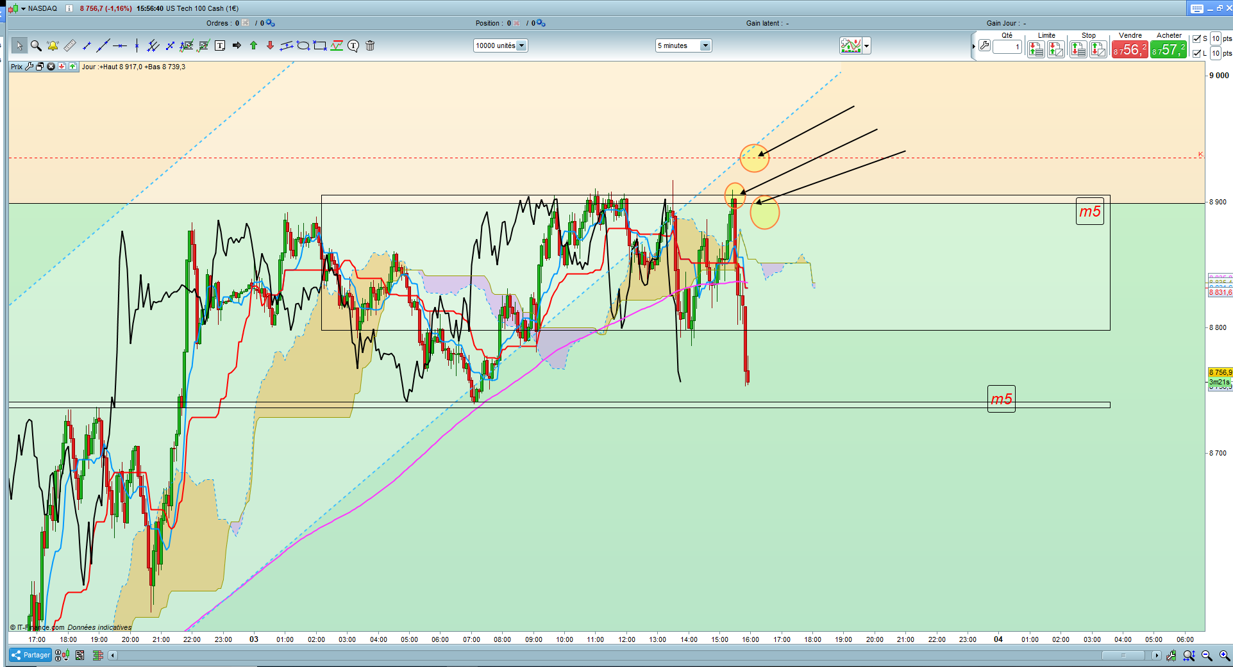1233x667 pixels.
Task: Click the yellow 8 756,9 current price label
Action: pyautogui.click(x=1220, y=372)
